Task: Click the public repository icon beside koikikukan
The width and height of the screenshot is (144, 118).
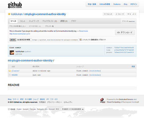Action: pos(9,14)
